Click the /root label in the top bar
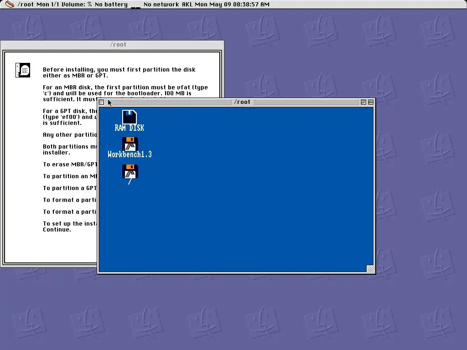This screenshot has height=350, width=467. coord(26,5)
